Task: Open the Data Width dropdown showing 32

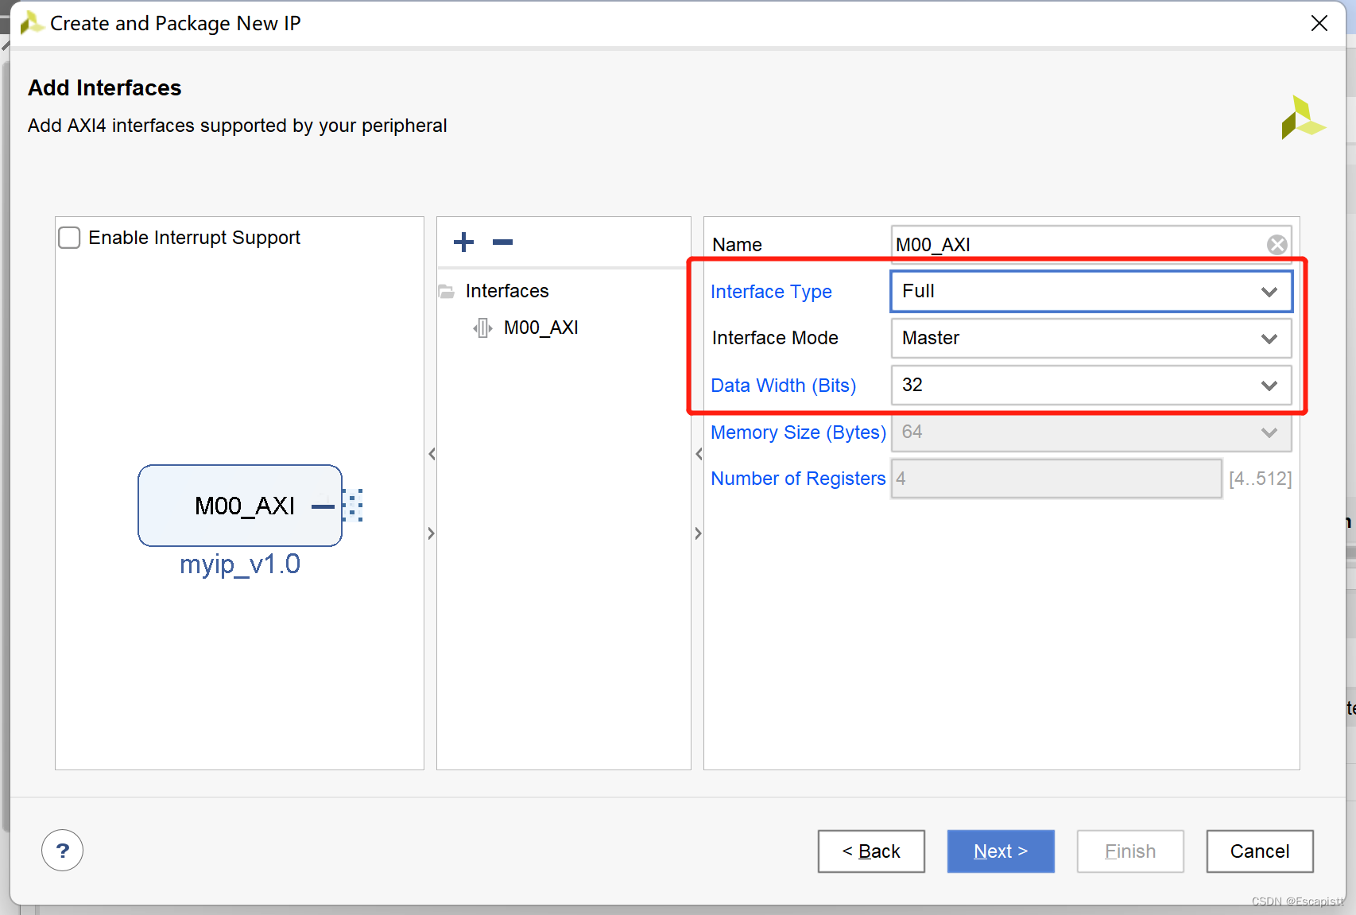Action: 1091,385
